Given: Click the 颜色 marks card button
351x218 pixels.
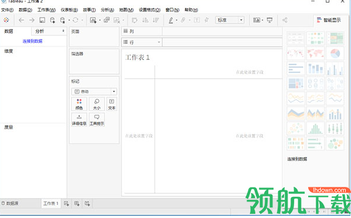Looking at the screenshot, I should (79, 104).
